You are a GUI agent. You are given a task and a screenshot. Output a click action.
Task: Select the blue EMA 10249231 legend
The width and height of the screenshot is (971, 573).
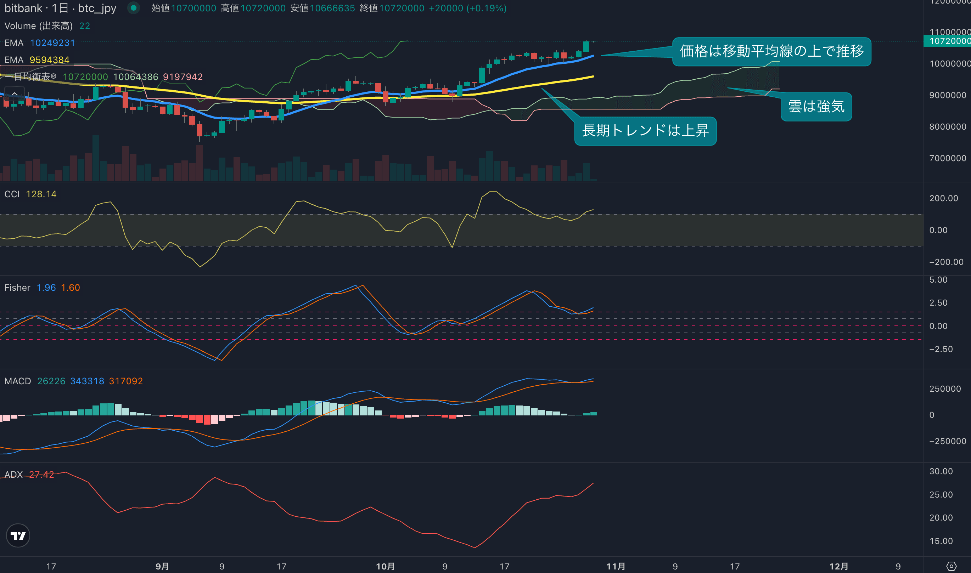(40, 43)
